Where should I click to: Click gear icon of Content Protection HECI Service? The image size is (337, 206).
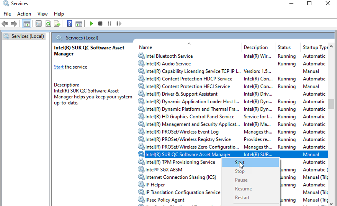click(141, 86)
